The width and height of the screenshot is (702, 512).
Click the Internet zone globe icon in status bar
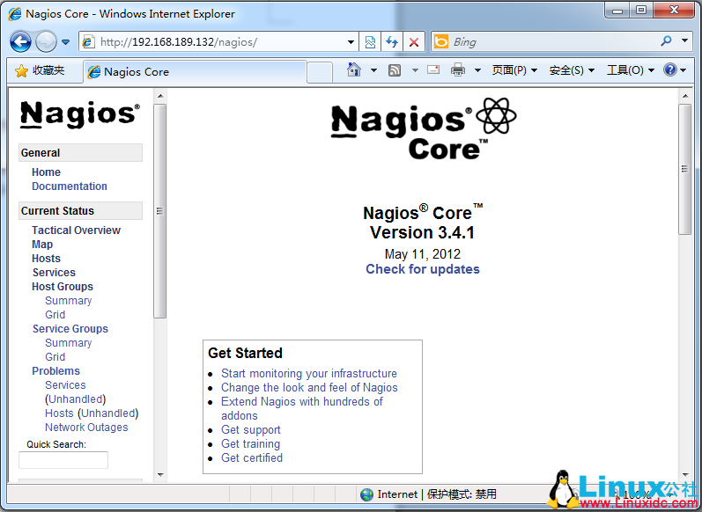pyautogui.click(x=366, y=494)
